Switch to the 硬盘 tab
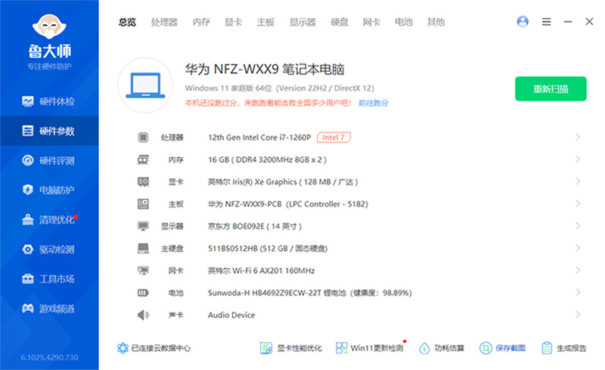605x370 pixels. click(340, 22)
